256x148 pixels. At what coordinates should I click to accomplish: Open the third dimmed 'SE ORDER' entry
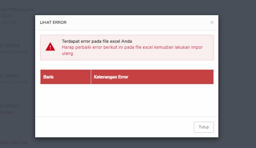10,106
